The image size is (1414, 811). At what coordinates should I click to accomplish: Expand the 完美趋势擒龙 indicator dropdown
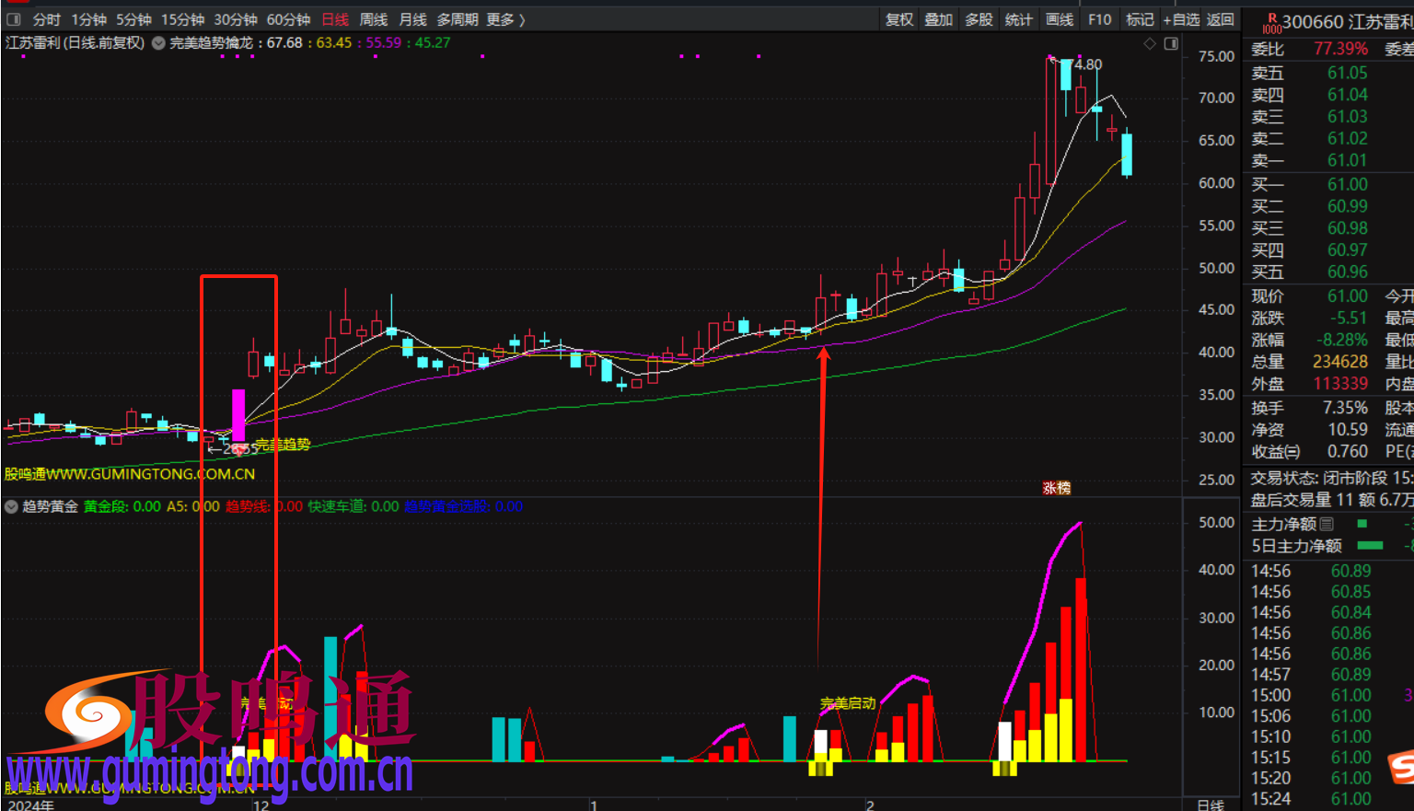tap(158, 42)
